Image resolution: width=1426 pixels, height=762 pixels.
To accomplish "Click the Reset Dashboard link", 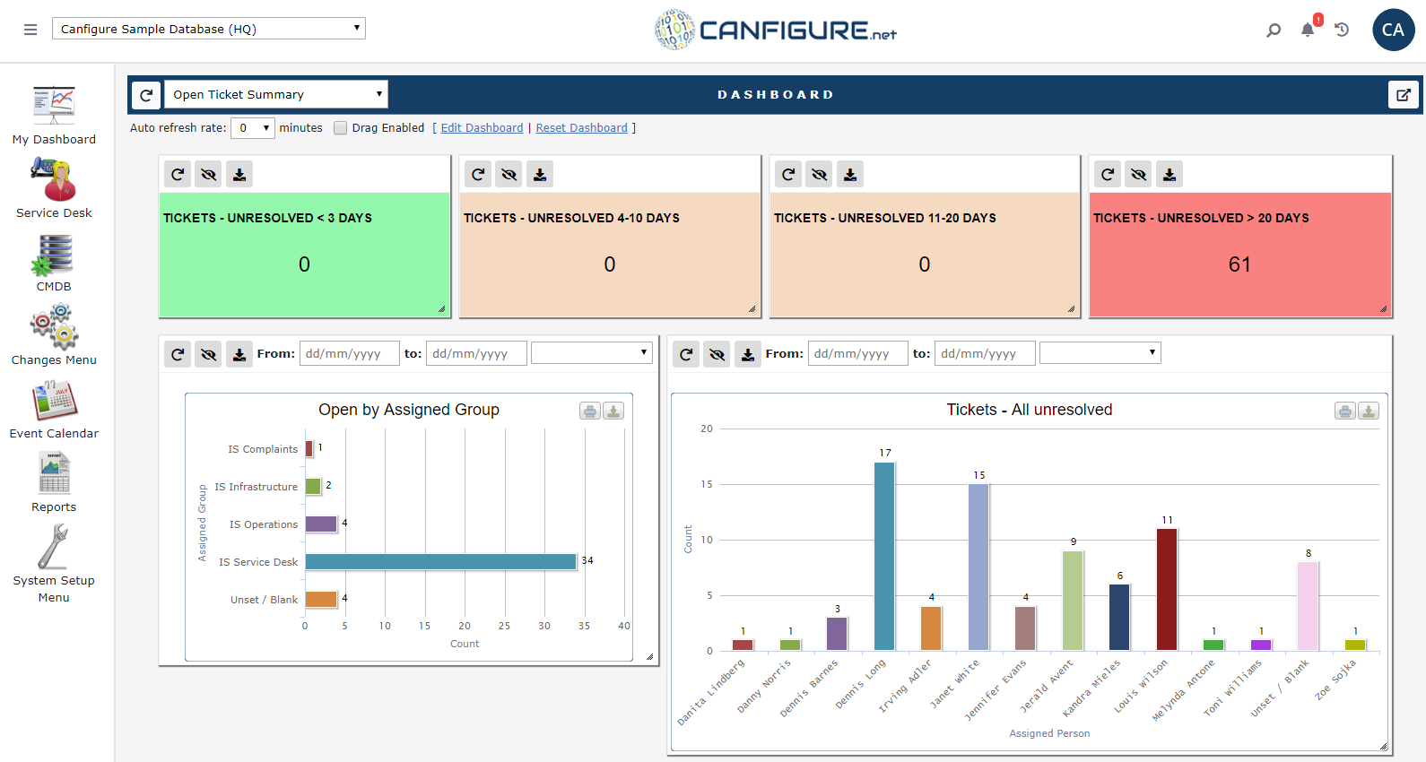I will pos(581,128).
